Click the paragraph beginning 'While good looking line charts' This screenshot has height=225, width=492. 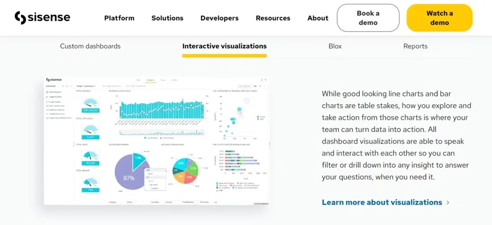click(x=396, y=135)
